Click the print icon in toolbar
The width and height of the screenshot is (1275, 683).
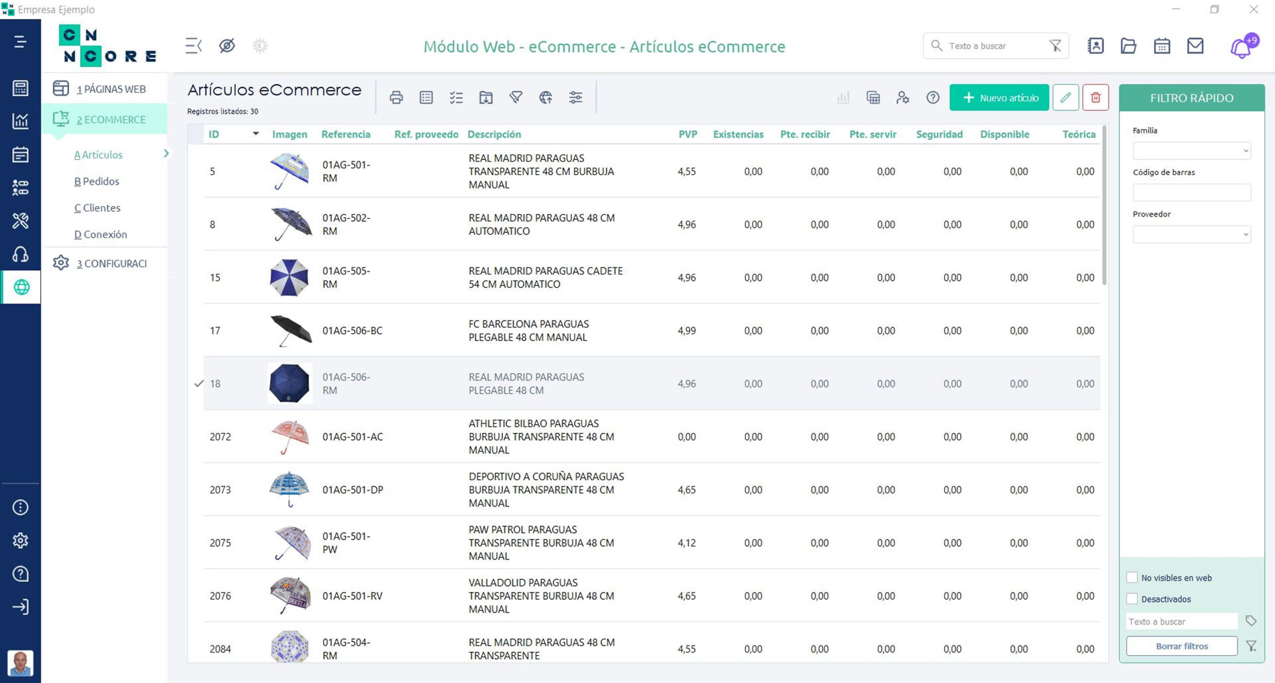click(x=396, y=98)
